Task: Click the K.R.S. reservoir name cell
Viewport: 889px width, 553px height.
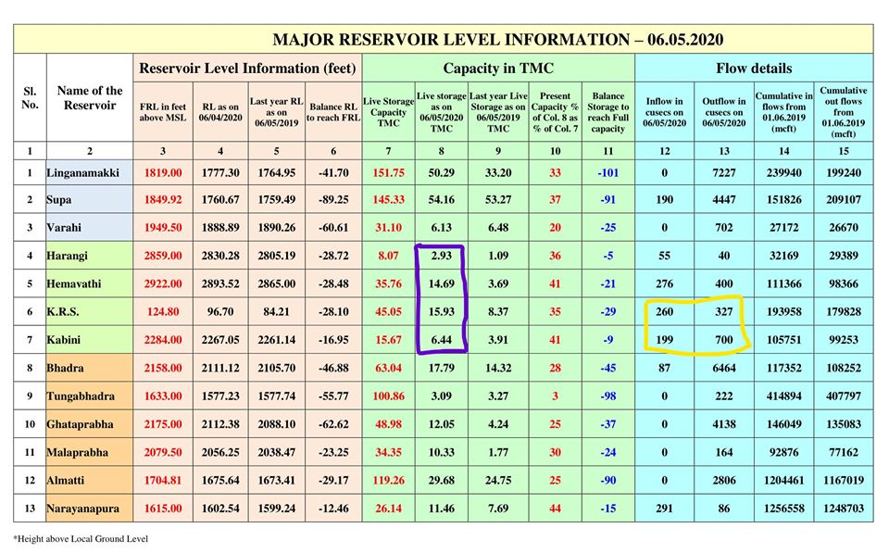Action: (x=65, y=312)
